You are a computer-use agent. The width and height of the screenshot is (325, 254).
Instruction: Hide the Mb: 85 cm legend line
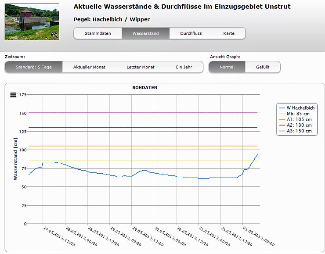(299, 114)
